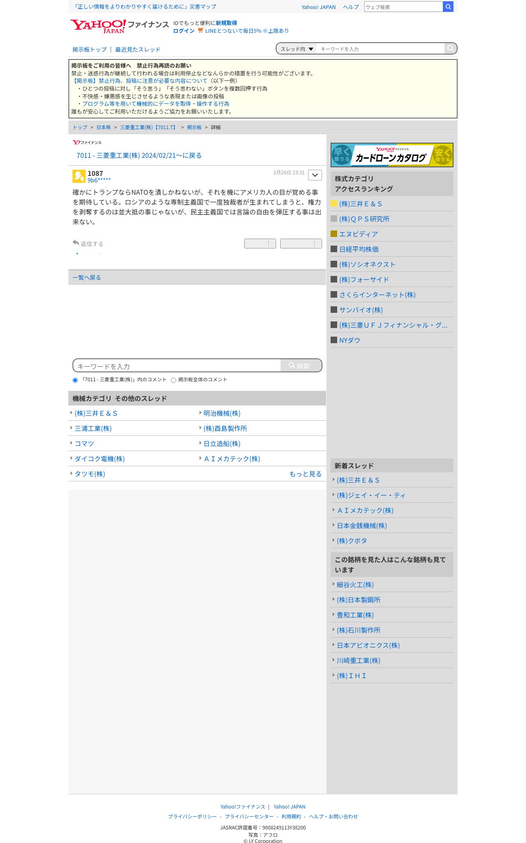Click 新規取得 link

[226, 23]
